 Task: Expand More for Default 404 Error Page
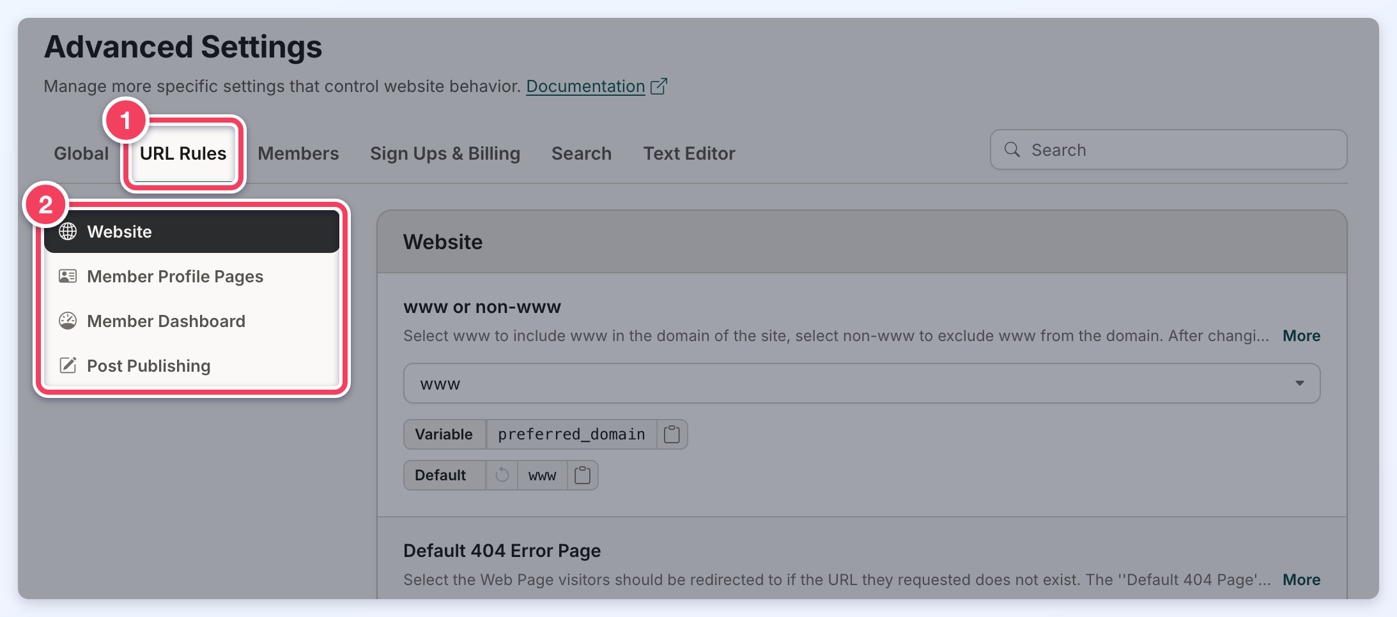pos(1301,580)
